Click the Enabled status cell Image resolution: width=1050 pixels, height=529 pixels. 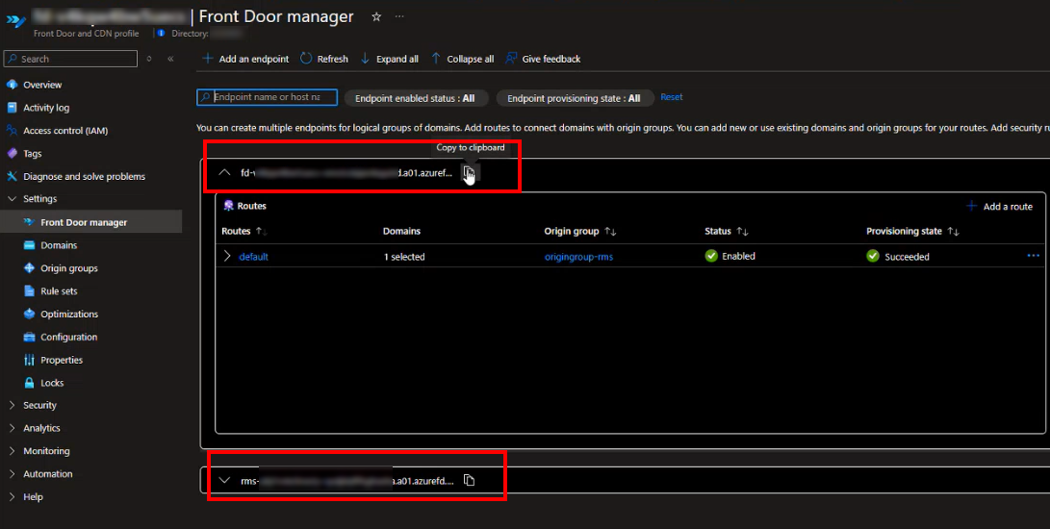point(730,256)
